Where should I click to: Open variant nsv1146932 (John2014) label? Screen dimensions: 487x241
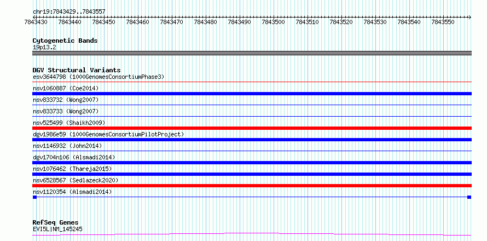67,146
